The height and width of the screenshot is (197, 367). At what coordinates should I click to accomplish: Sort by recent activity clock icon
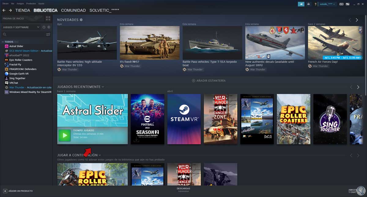click(44, 27)
